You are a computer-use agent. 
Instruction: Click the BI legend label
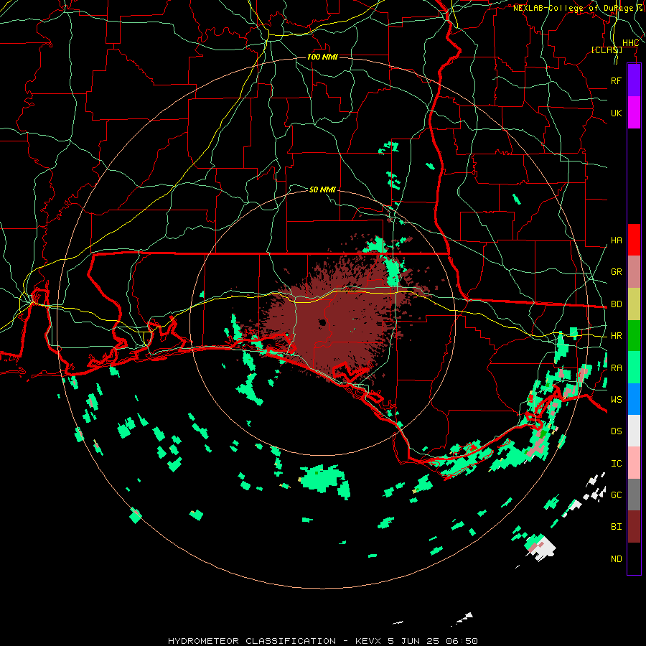pos(617,527)
